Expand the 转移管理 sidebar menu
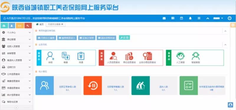 pos(16,53)
